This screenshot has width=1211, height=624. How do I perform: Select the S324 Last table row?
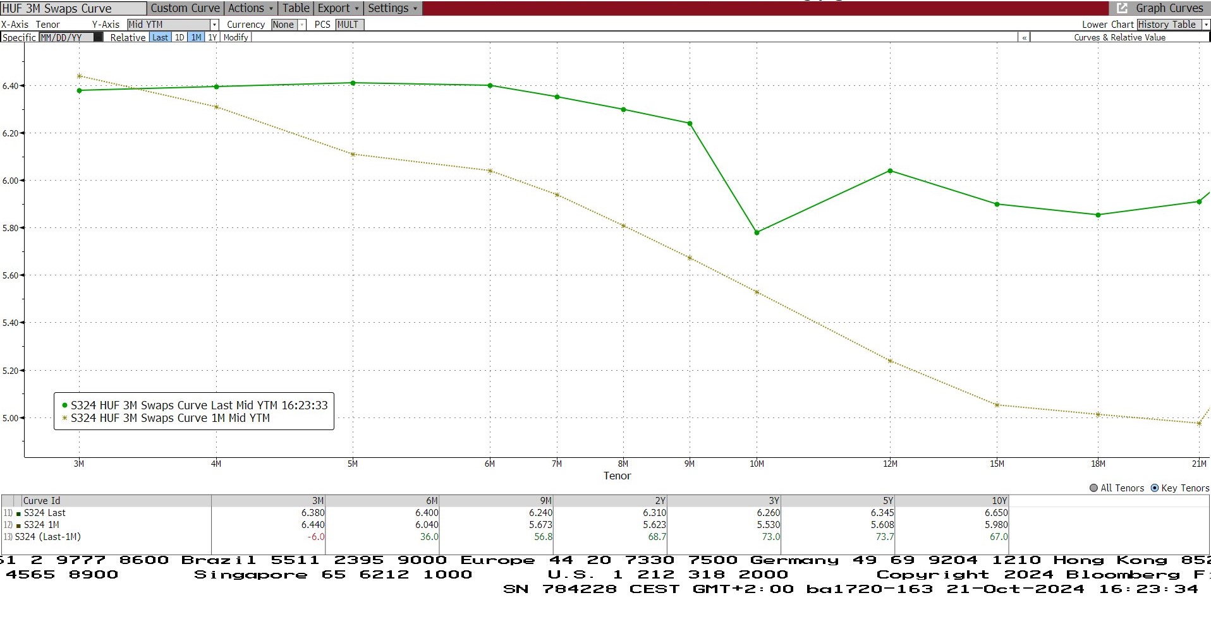tap(505, 513)
